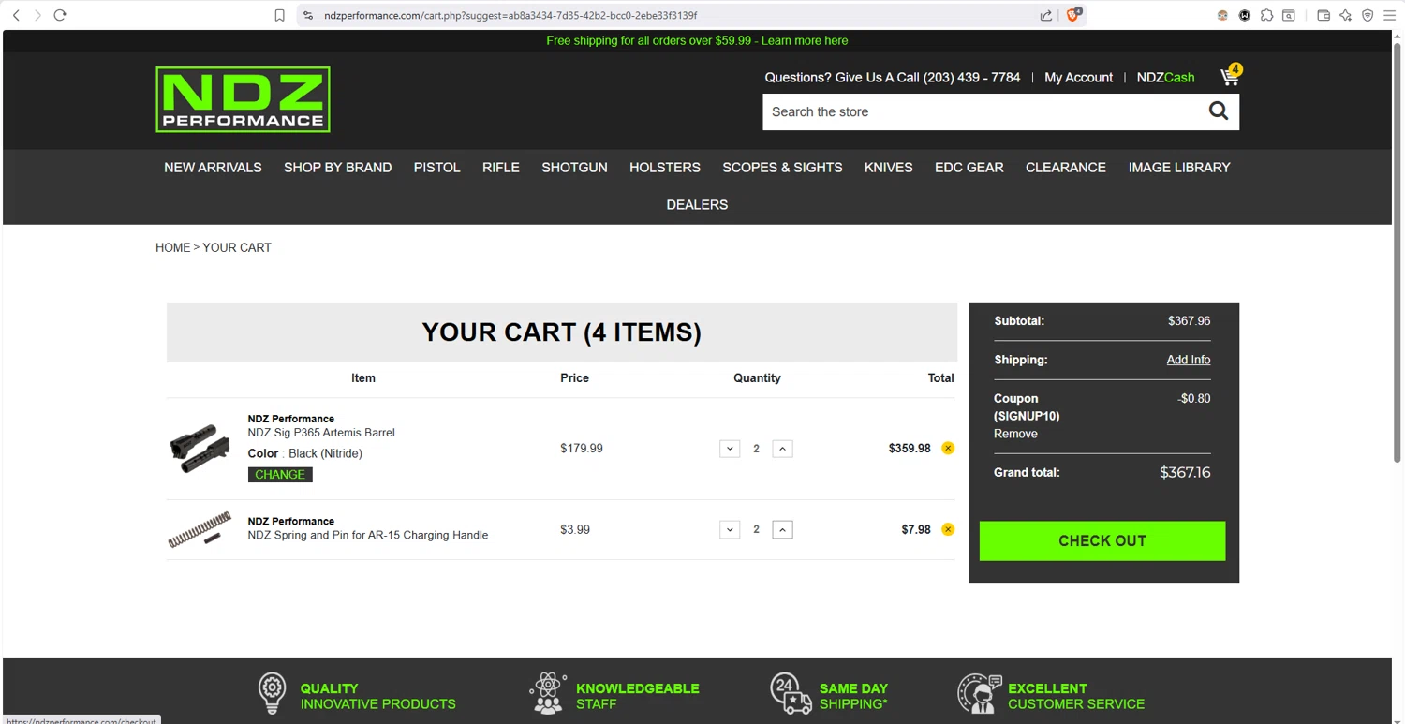Click the $359.98 line total
The image size is (1405, 724).
pos(910,449)
